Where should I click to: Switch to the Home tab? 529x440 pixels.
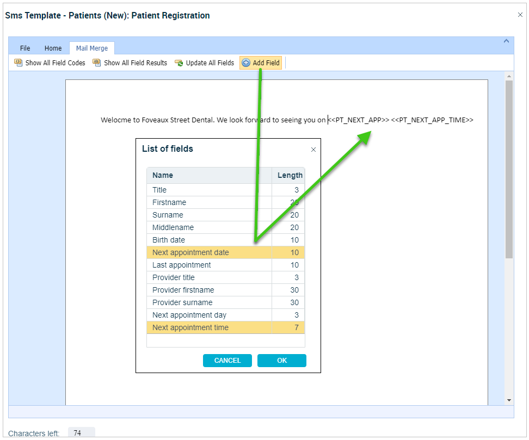(x=53, y=48)
